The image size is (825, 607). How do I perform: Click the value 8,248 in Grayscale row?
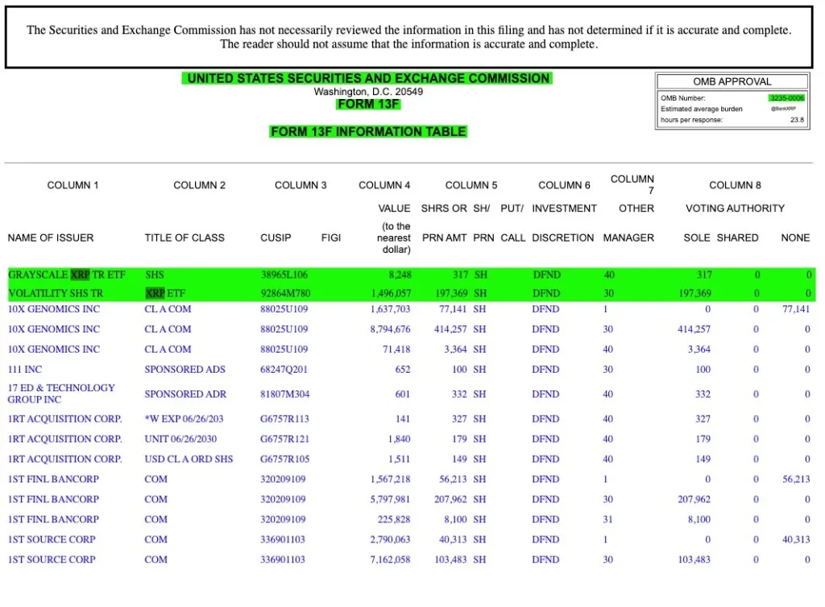[400, 275]
